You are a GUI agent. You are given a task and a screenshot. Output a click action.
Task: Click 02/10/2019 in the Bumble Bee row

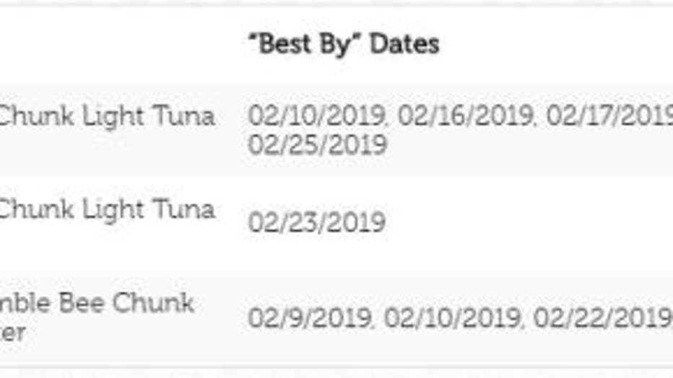pyautogui.click(x=452, y=318)
